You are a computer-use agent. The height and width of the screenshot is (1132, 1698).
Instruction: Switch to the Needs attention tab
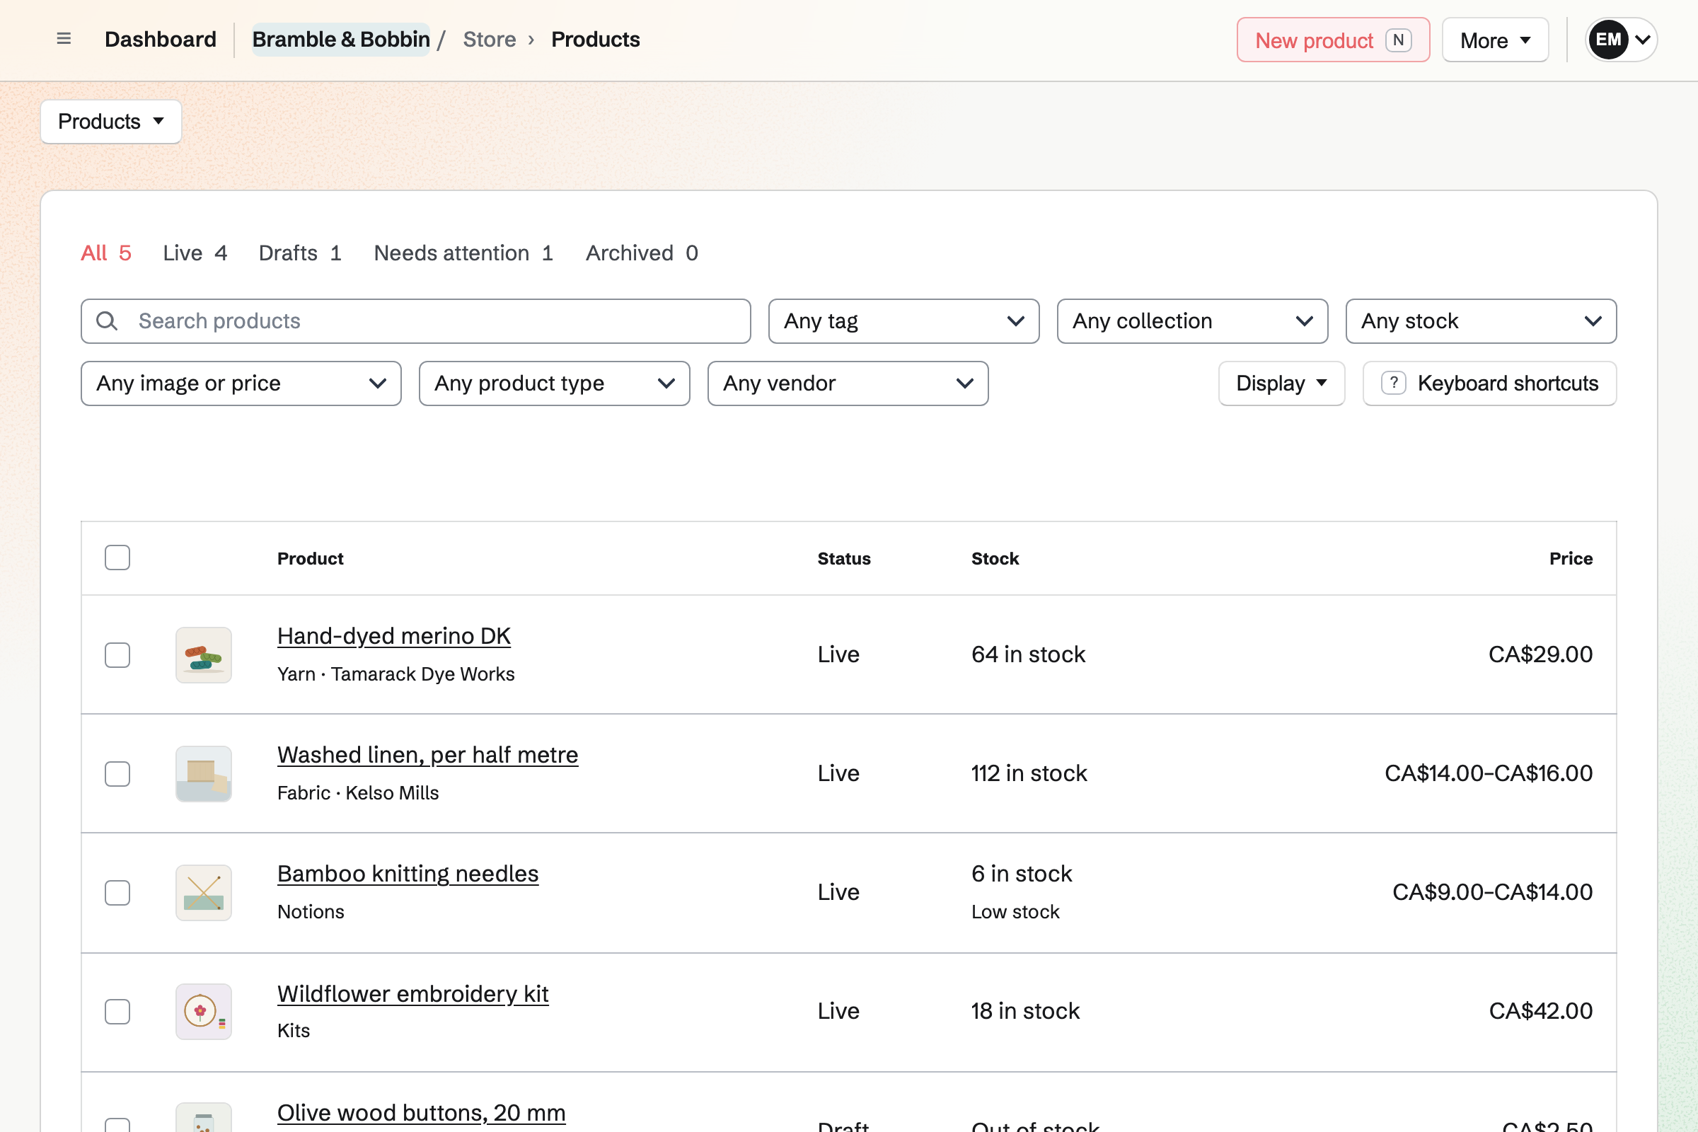pyautogui.click(x=463, y=253)
